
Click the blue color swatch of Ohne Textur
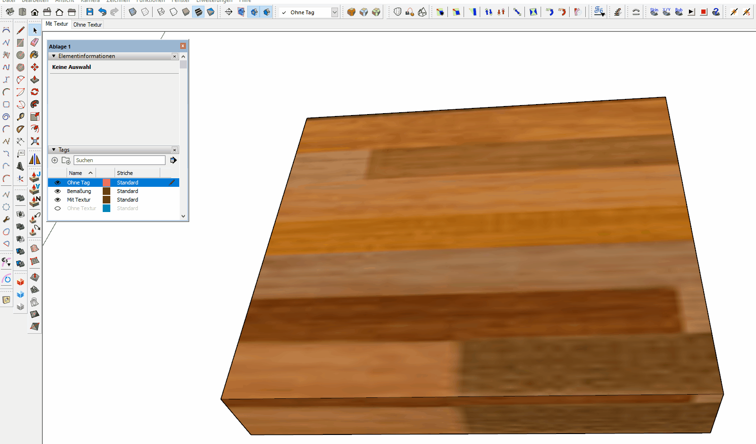tap(107, 208)
